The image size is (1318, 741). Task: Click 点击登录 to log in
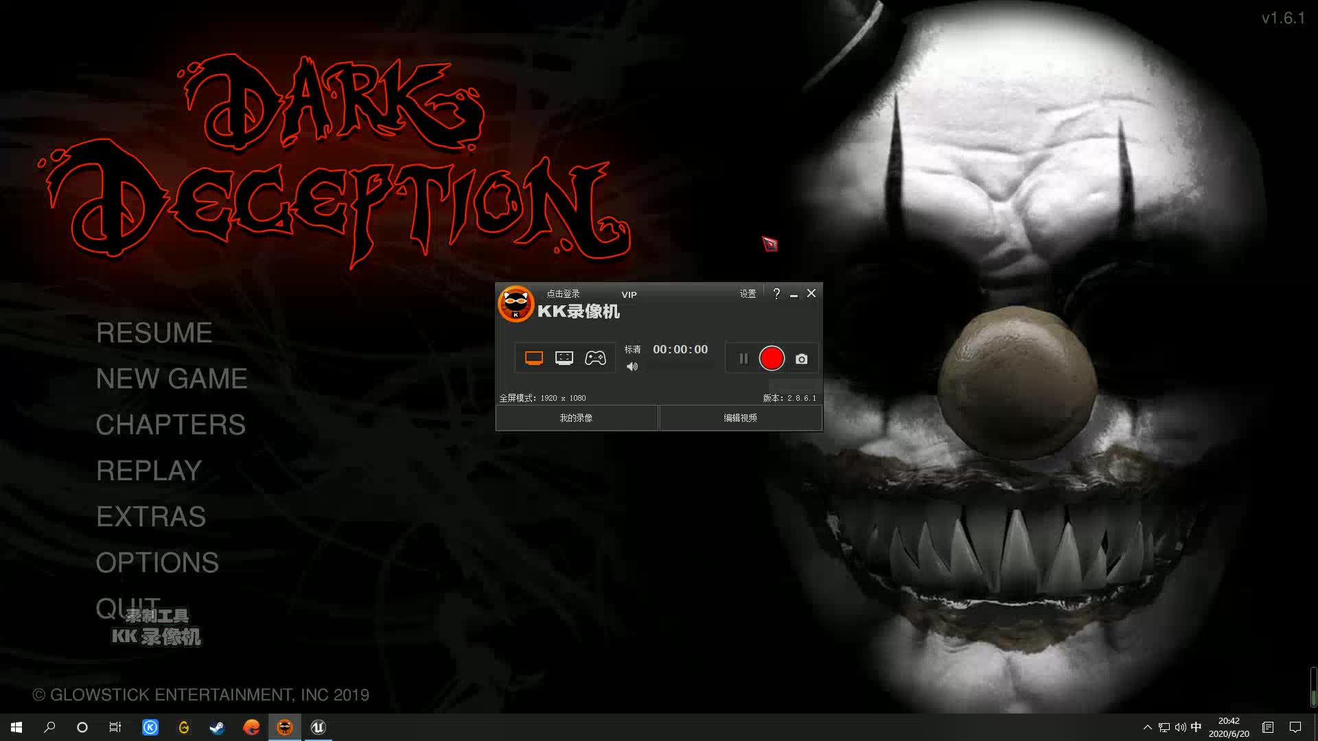coord(563,294)
